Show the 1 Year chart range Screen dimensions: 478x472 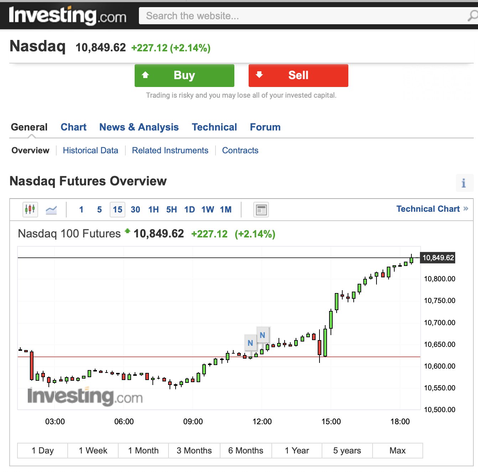pyautogui.click(x=297, y=451)
